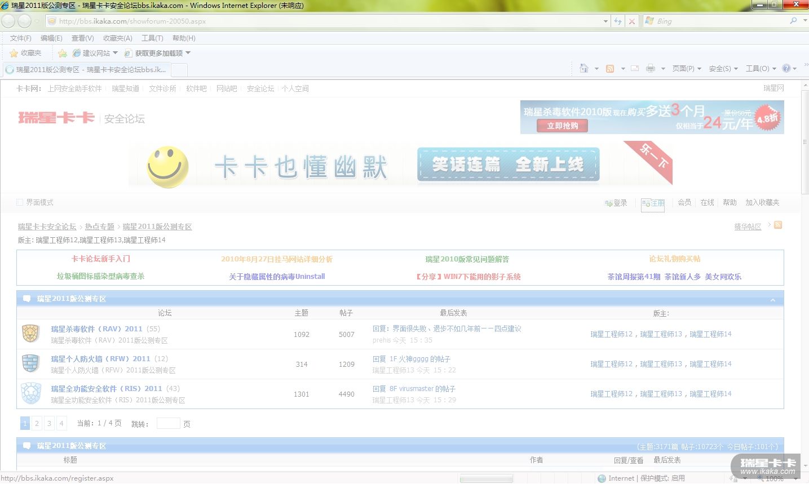The image size is (809, 484).
Task: Open the 帮助(H) menu
Action: [184, 38]
